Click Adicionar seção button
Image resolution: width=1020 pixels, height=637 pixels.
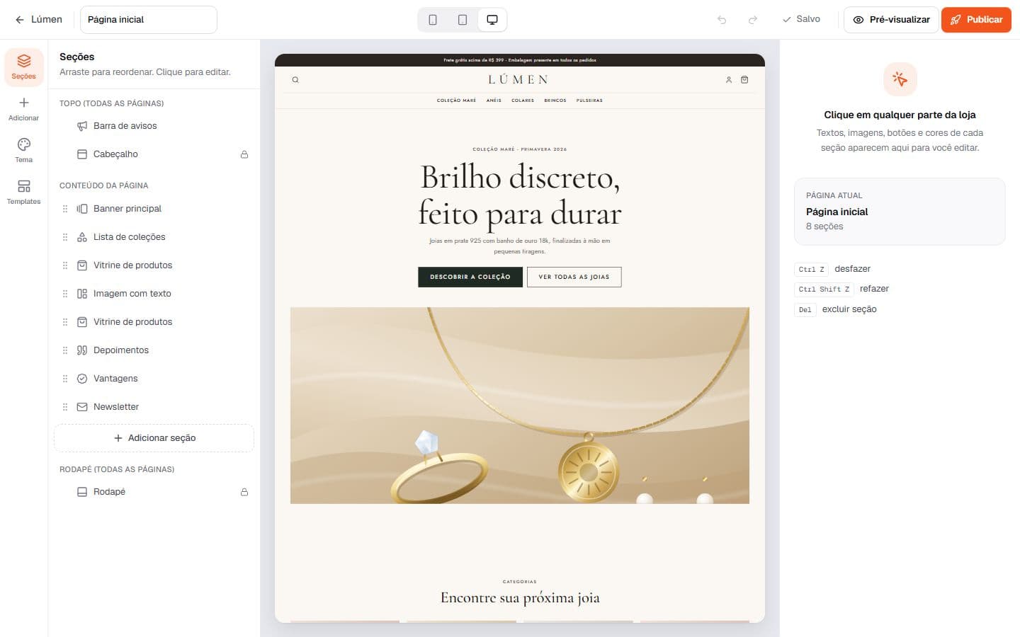click(x=154, y=438)
